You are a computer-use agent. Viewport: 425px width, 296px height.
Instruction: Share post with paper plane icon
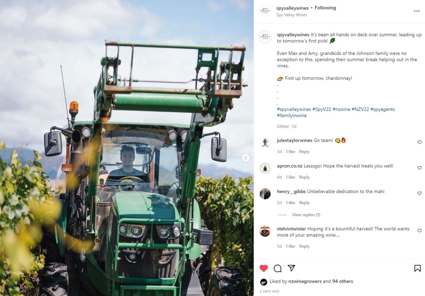(x=291, y=268)
